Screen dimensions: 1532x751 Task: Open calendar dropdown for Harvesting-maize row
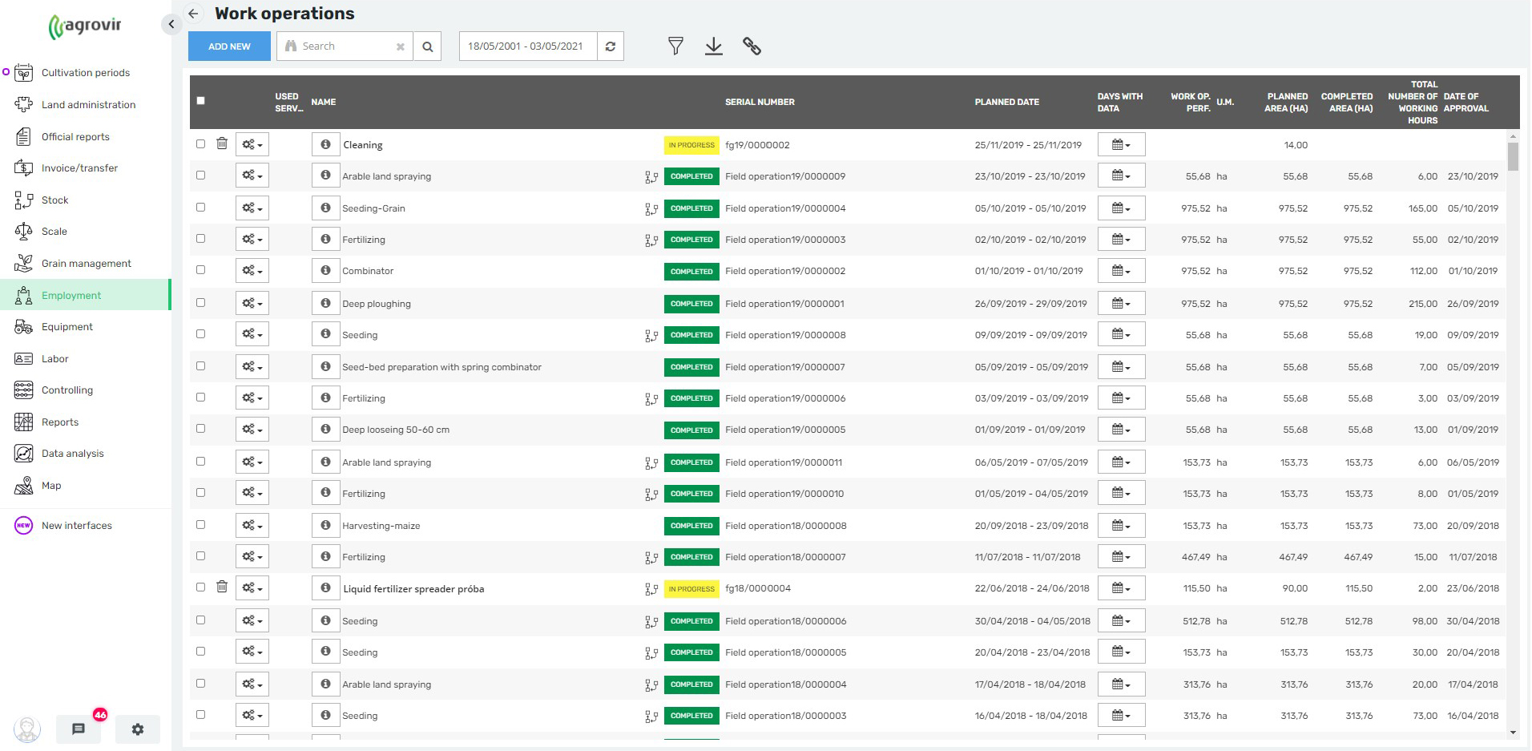(1121, 526)
